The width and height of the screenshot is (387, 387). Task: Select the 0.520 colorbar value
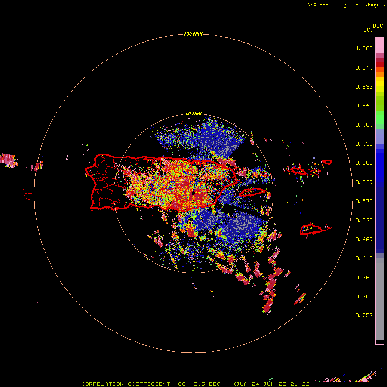pyautogui.click(x=364, y=220)
